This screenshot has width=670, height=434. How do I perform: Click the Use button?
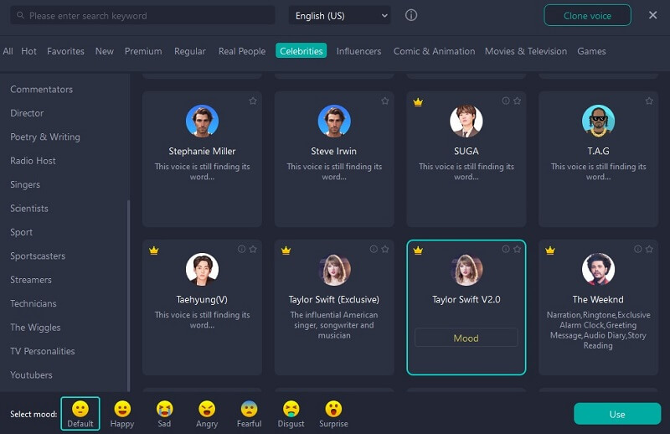(617, 414)
